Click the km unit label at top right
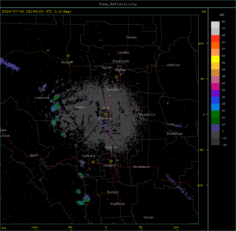Screen dimensions: 236x231 [x=204, y=12]
